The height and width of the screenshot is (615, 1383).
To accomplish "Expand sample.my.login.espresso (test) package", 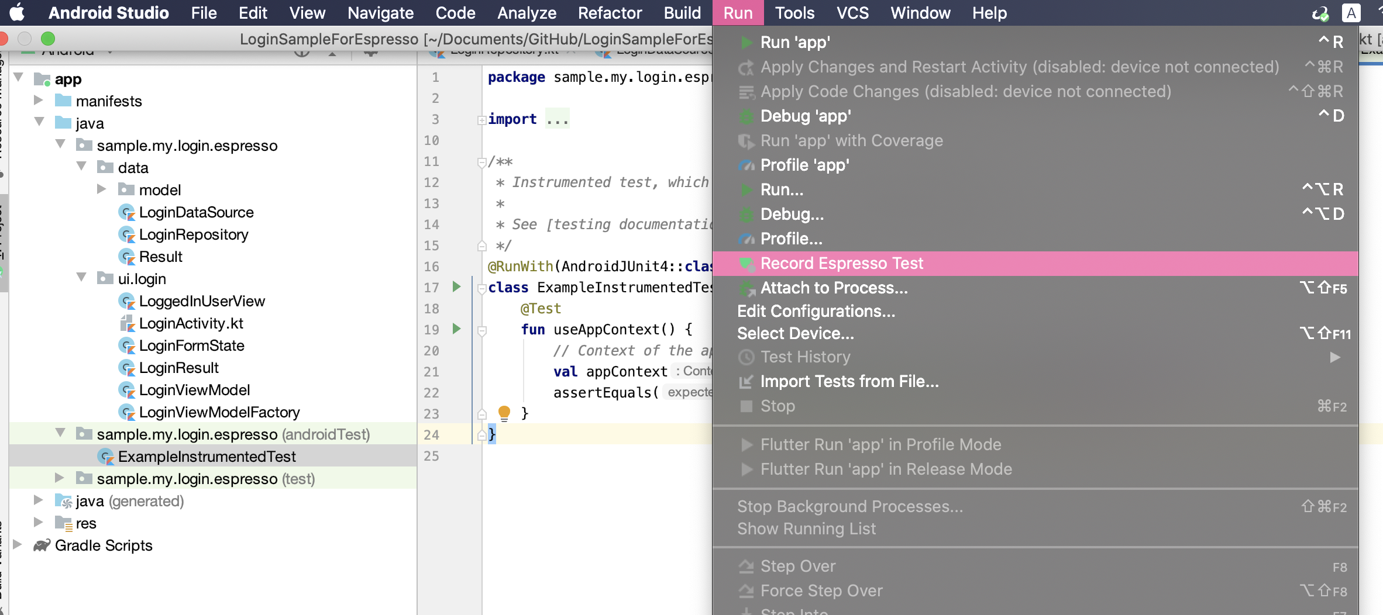I will pyautogui.click(x=60, y=478).
